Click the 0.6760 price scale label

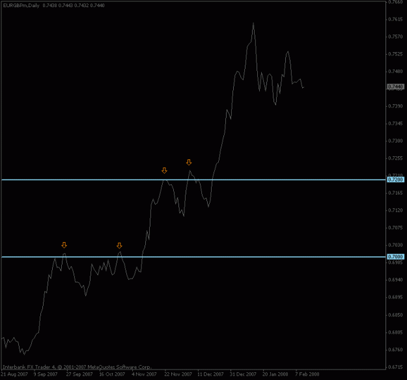coord(395,350)
